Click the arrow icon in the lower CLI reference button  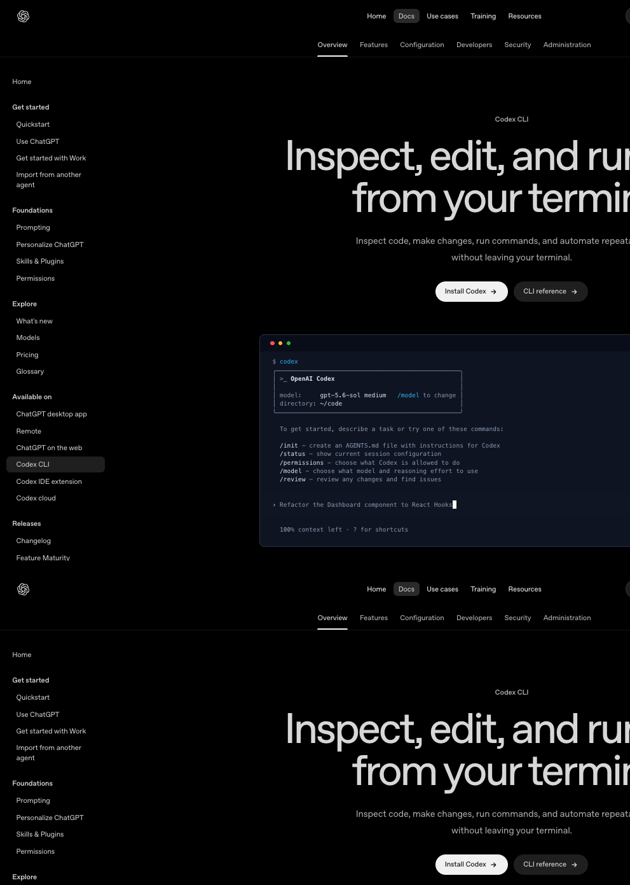pos(574,865)
